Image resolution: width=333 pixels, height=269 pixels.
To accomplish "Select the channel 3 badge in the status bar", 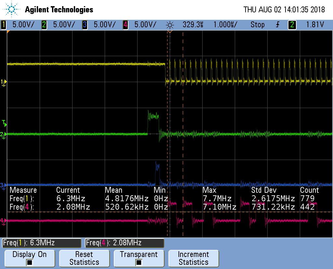I will [85, 25].
